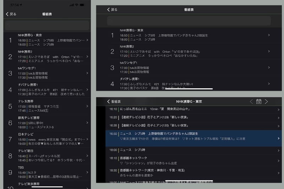Tap 17:30 黒子のバスケ in phone list

click(x=51, y=94)
